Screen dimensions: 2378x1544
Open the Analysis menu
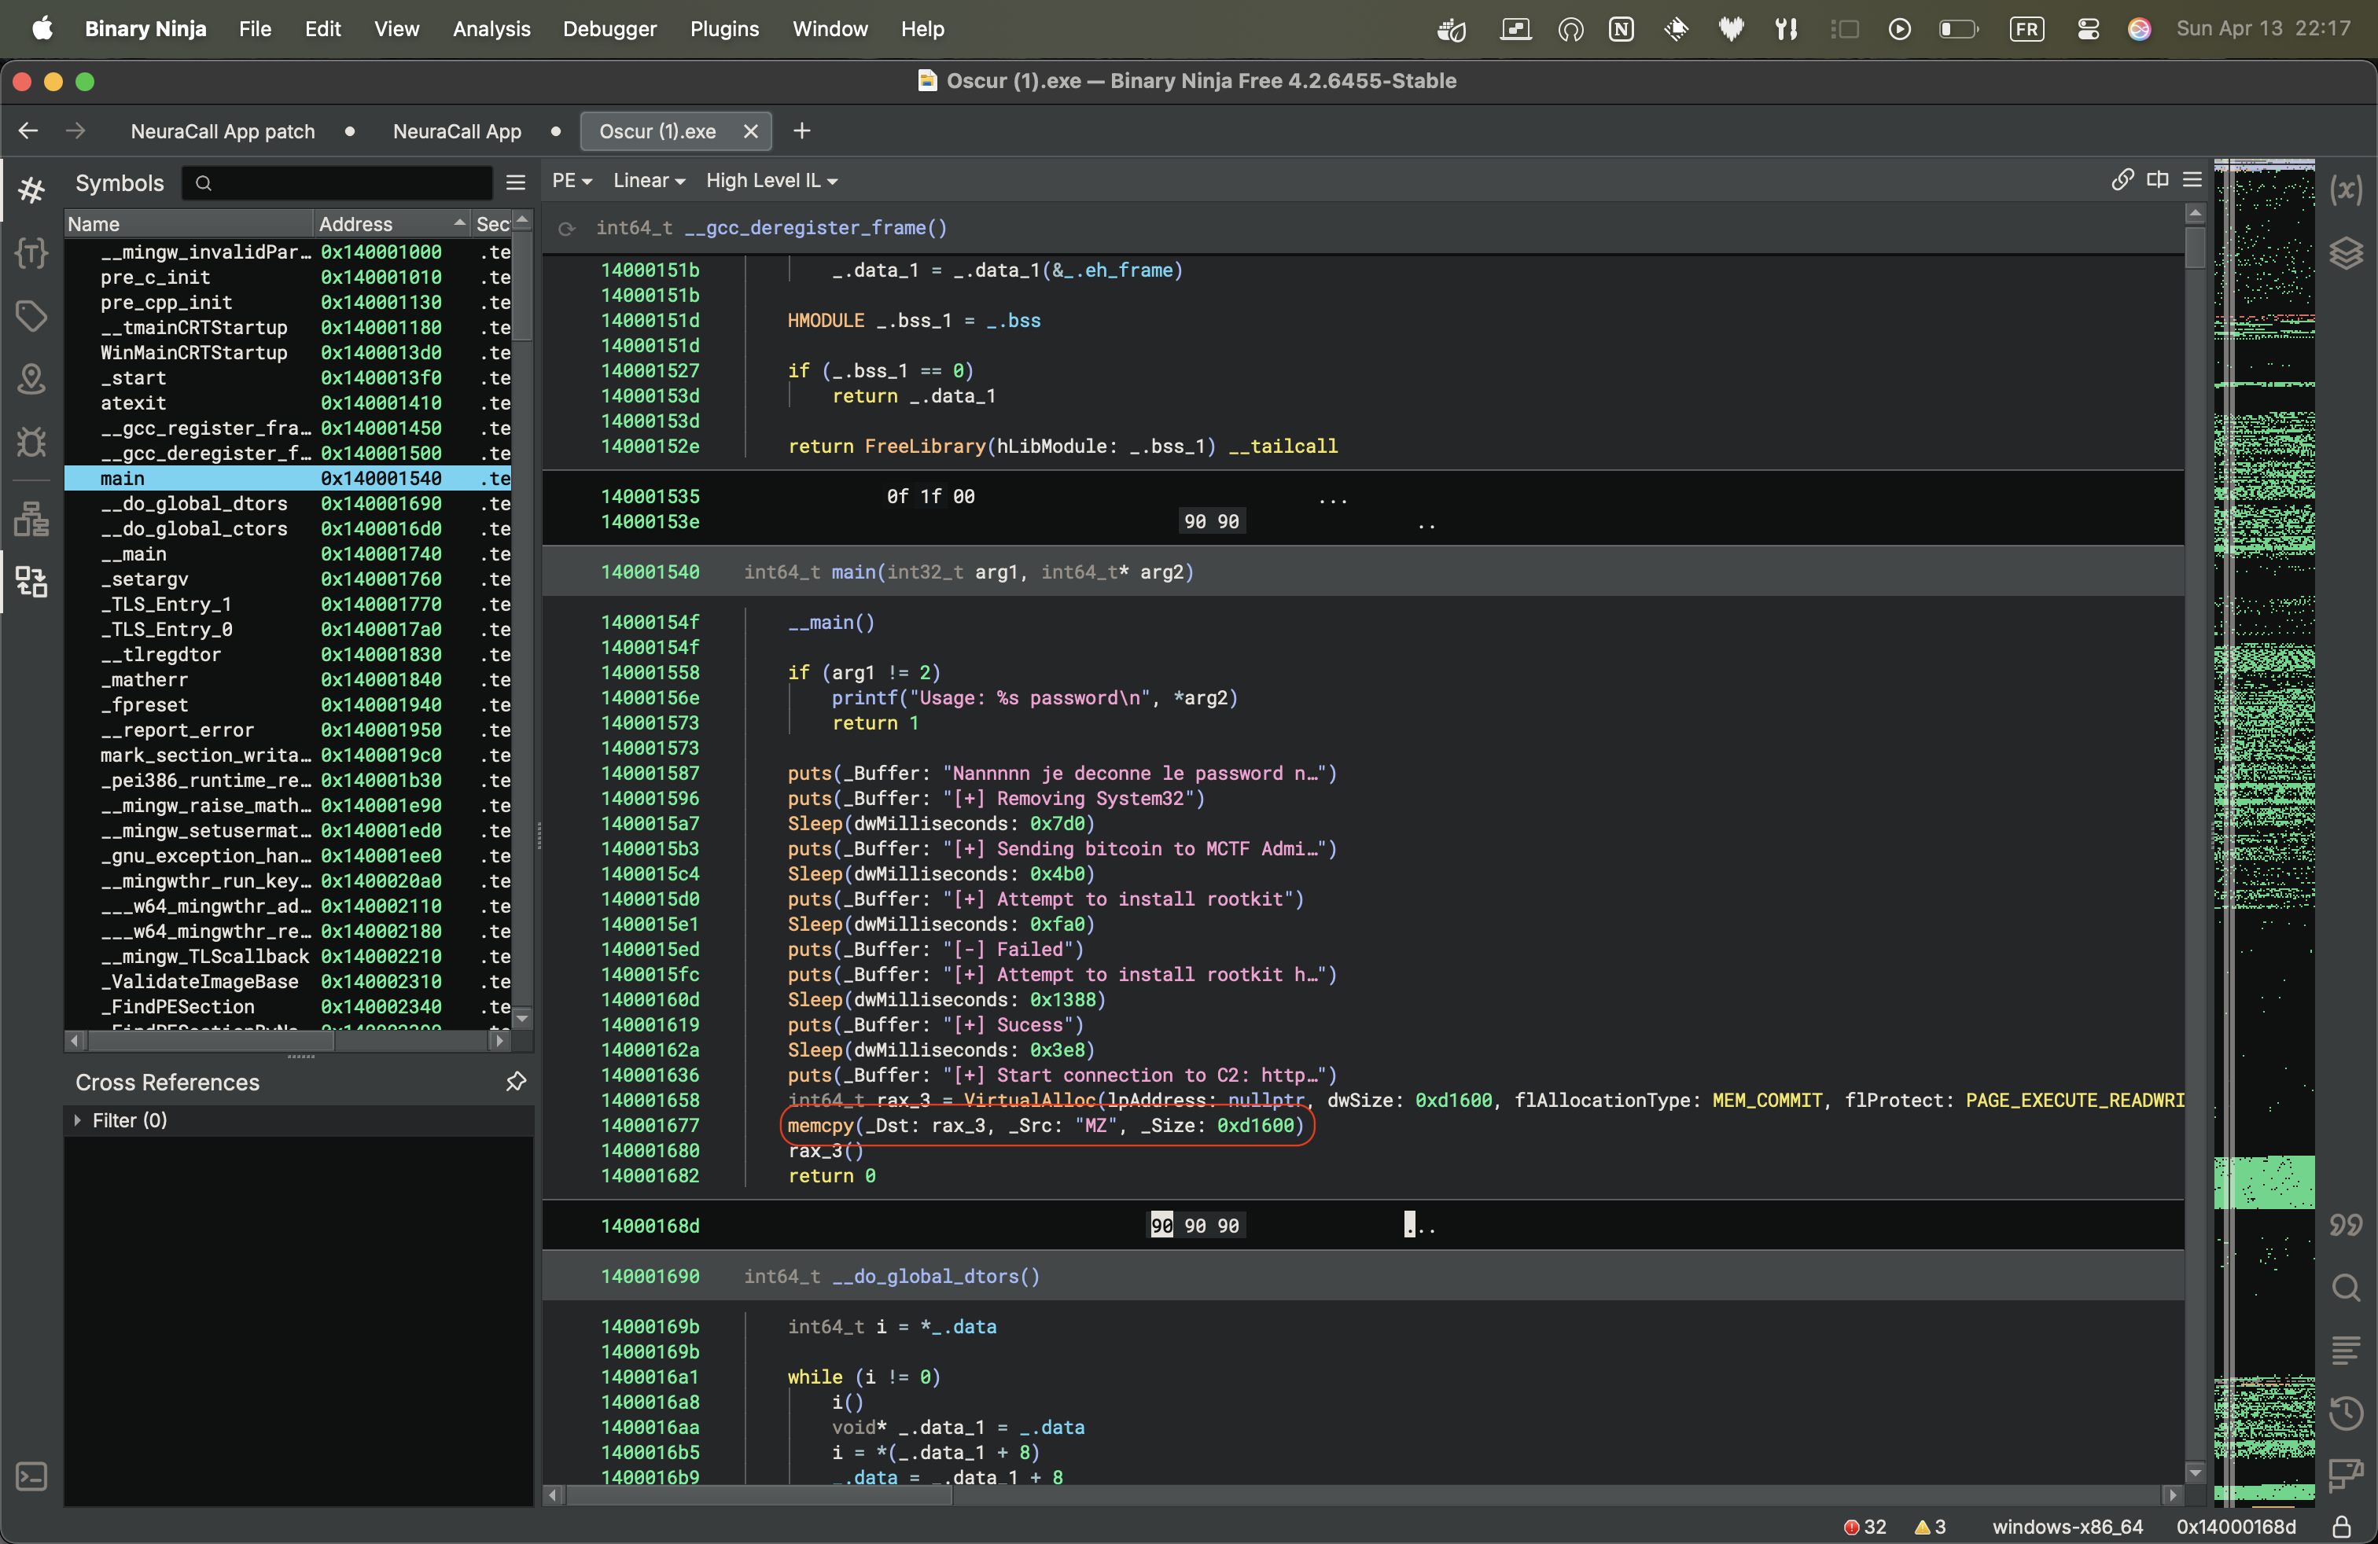[x=491, y=29]
